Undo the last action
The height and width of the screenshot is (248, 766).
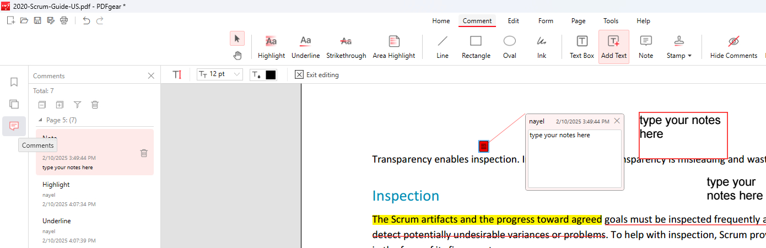87,20
